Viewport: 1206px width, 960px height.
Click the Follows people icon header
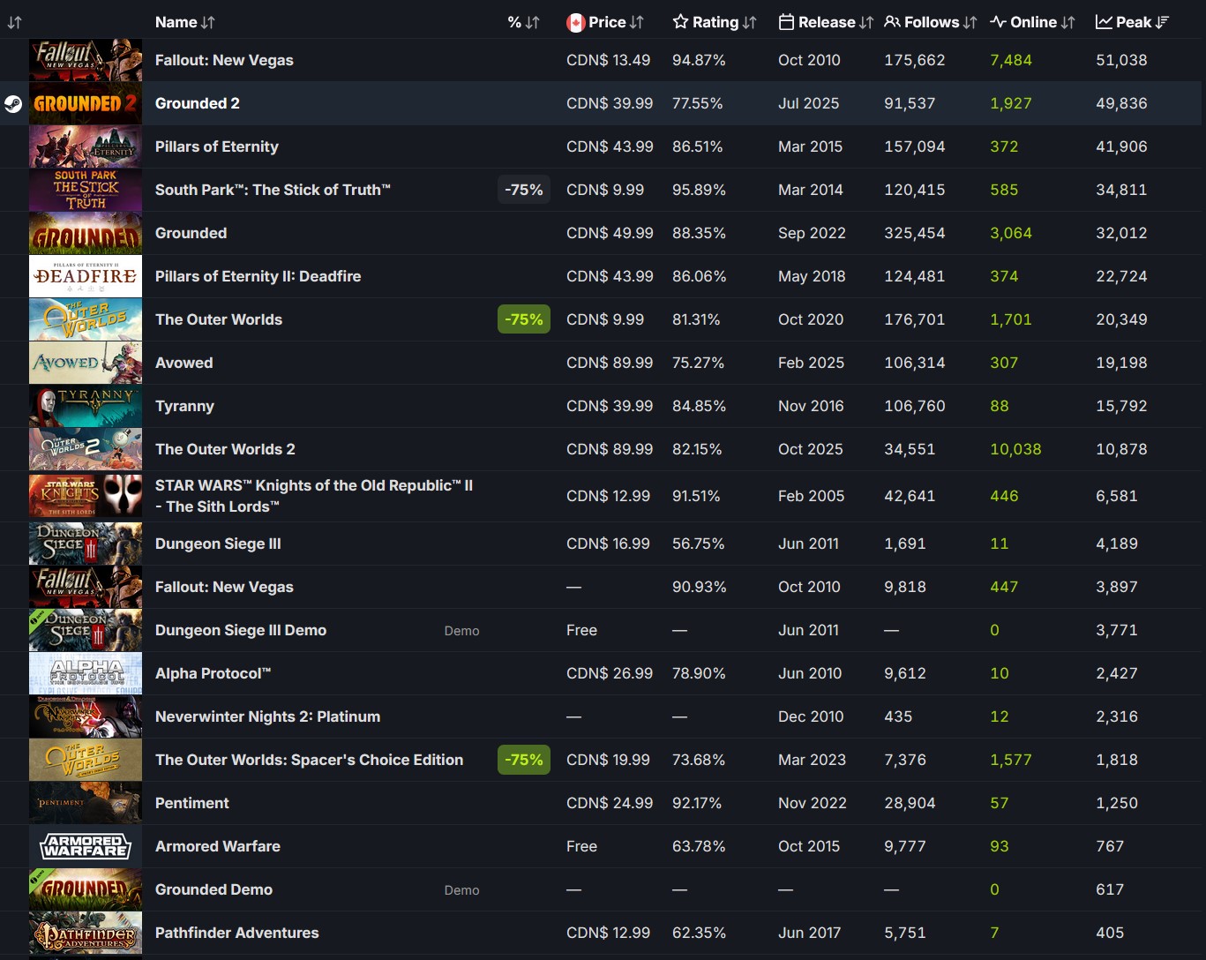930,22
